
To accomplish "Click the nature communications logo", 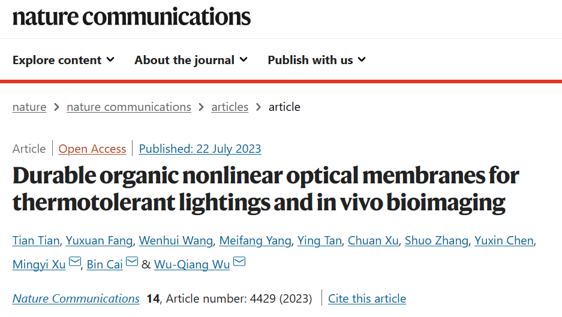I will point(131,17).
